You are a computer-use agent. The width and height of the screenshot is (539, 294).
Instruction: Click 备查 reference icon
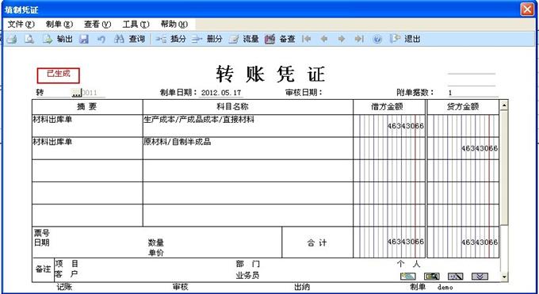coord(280,39)
